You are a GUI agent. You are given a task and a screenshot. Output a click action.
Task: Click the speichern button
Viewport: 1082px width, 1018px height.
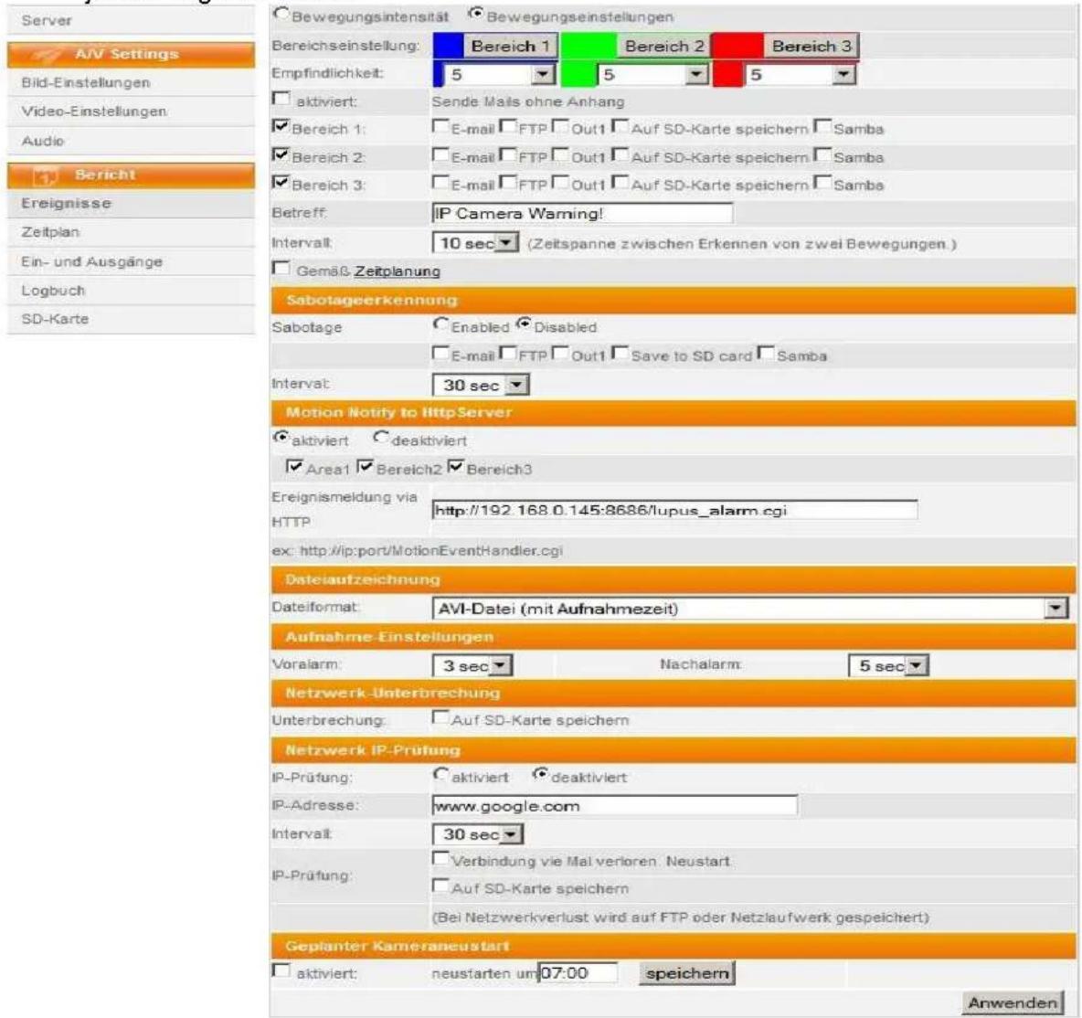[x=687, y=973]
